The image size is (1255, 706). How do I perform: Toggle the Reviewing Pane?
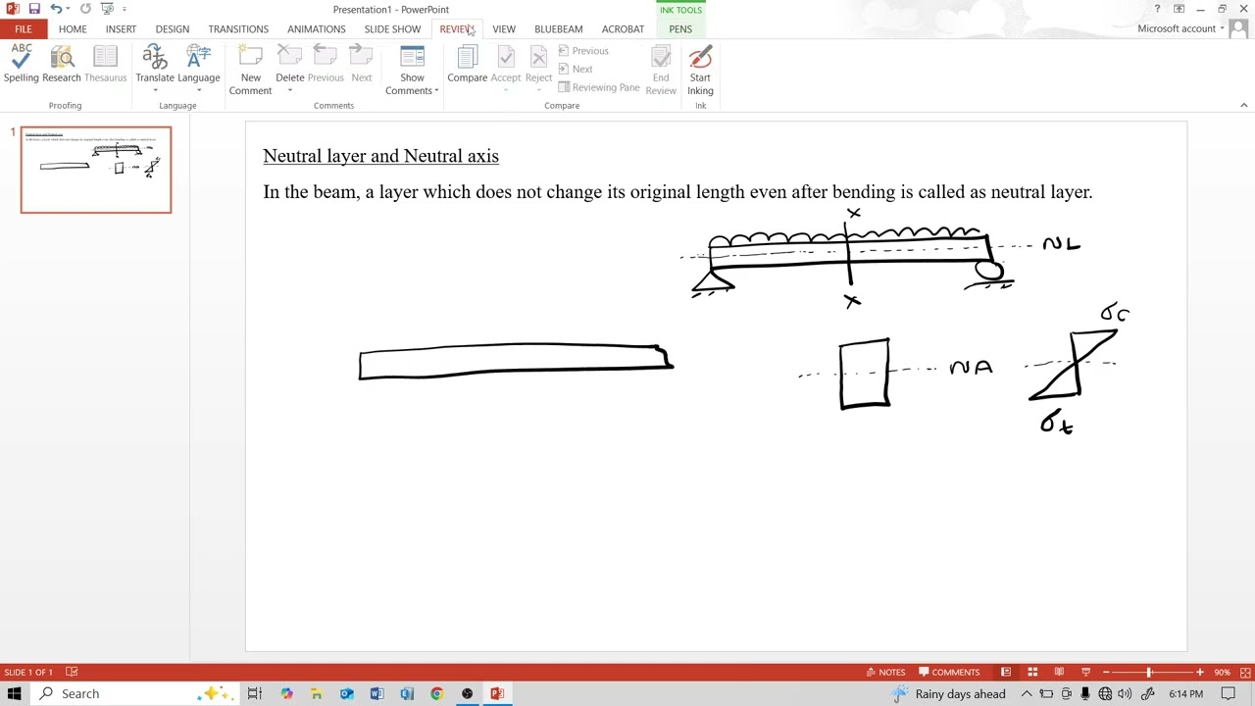[598, 87]
